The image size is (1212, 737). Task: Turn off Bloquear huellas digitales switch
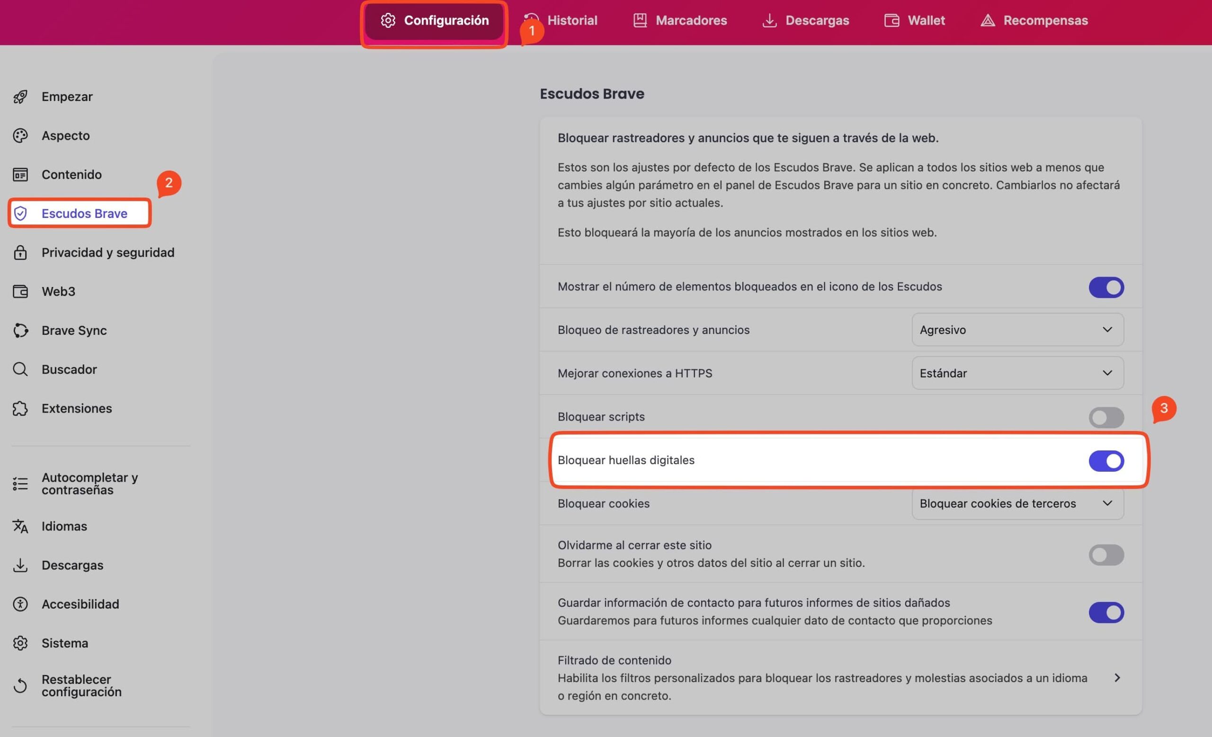coord(1106,460)
